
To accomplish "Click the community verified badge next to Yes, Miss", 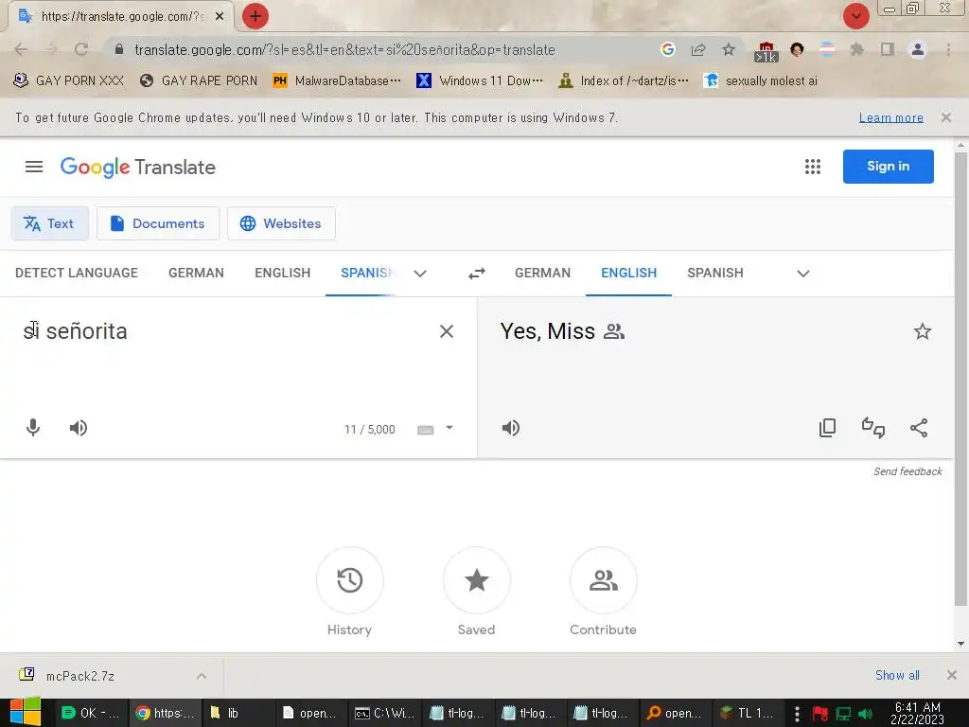I will pos(613,331).
